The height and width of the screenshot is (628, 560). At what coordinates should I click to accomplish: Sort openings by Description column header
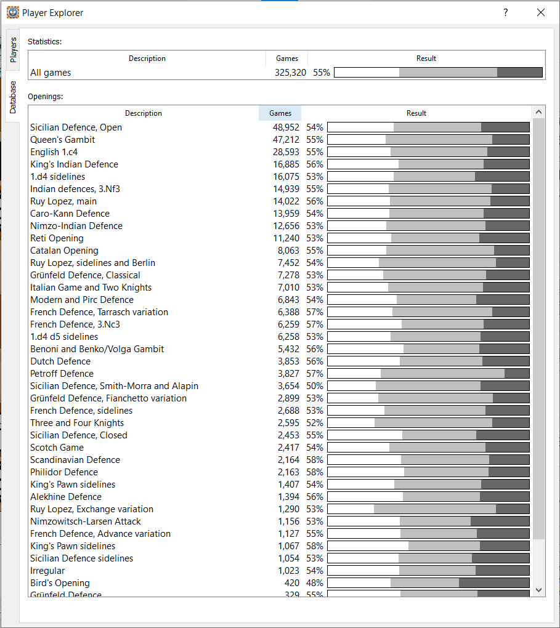pos(144,113)
